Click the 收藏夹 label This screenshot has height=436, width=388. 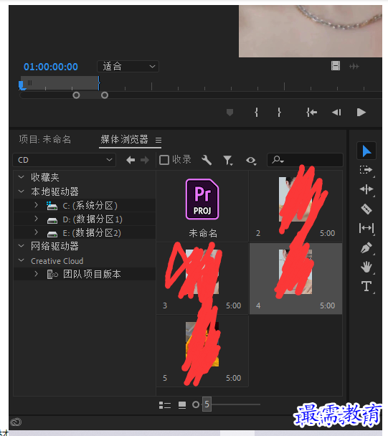[x=45, y=177]
